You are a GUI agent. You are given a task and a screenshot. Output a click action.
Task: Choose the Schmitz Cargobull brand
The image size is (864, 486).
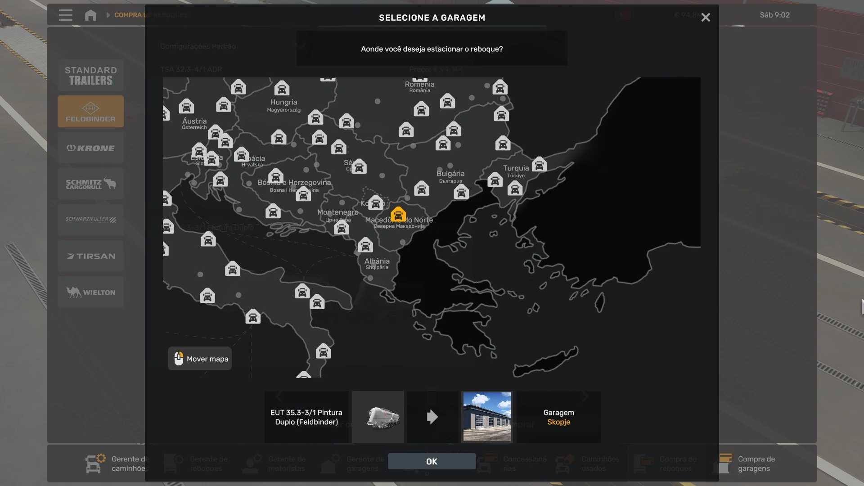[x=90, y=184]
